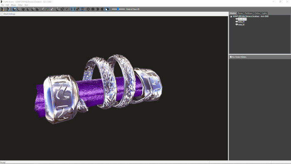Image resolution: width=291 pixels, height=164 pixels.
Task: Toggle the perspective cube view icon
Action: coord(107,9)
